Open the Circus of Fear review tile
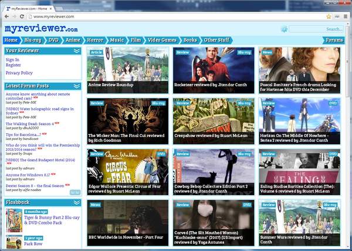 (128, 172)
